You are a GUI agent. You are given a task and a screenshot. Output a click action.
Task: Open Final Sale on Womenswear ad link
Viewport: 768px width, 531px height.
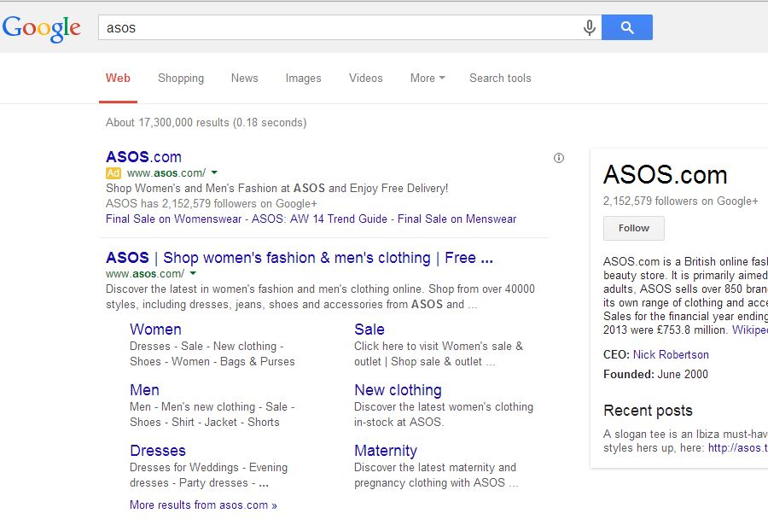174,219
